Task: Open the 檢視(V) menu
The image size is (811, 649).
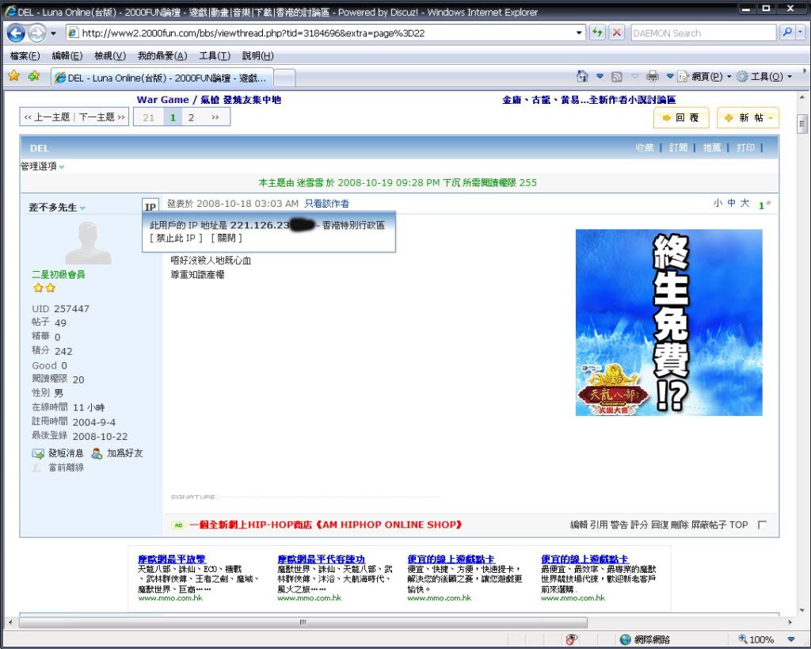Action: point(109,55)
